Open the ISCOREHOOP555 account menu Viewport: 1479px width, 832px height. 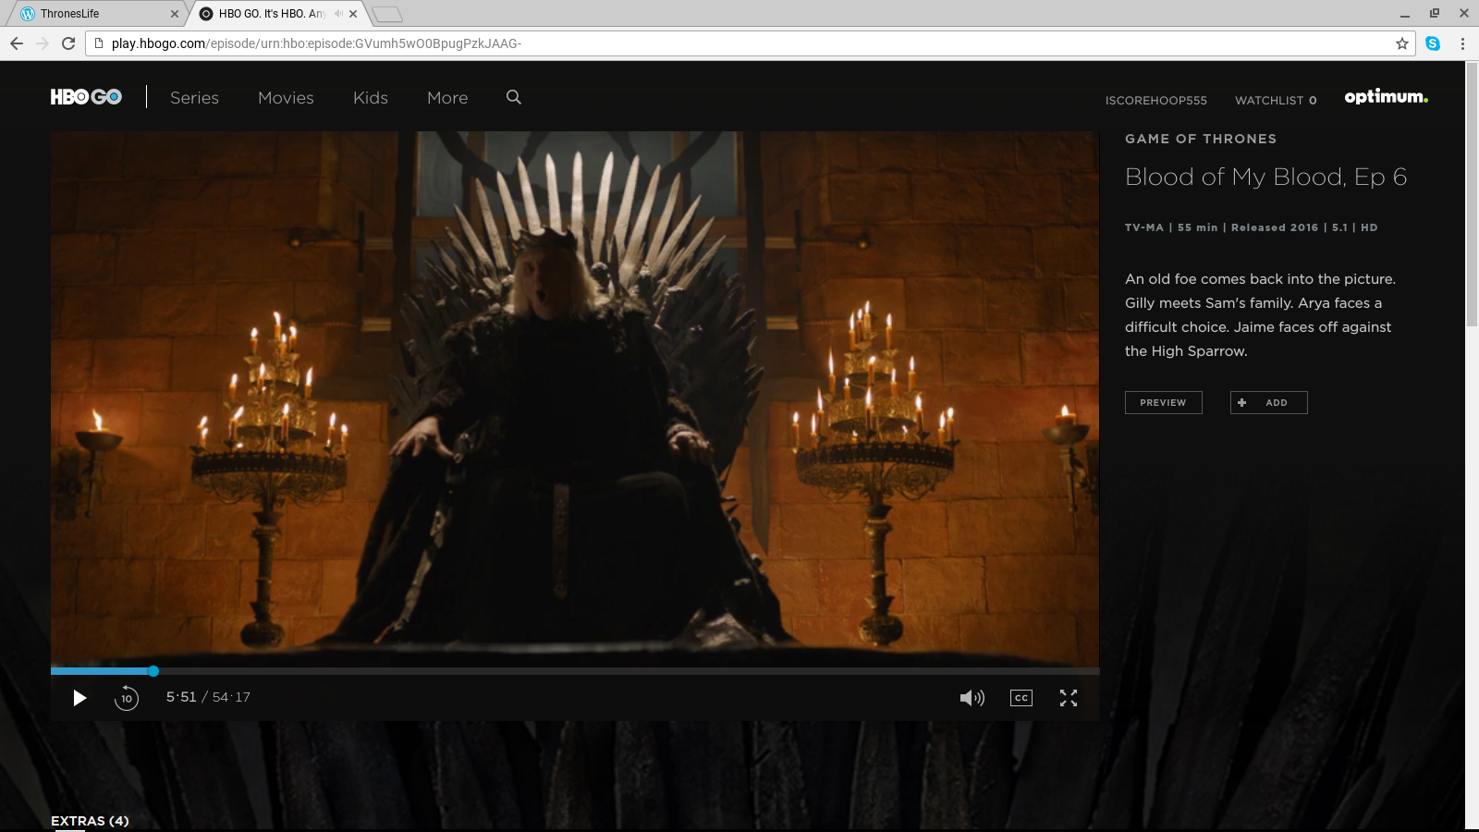1155,100
